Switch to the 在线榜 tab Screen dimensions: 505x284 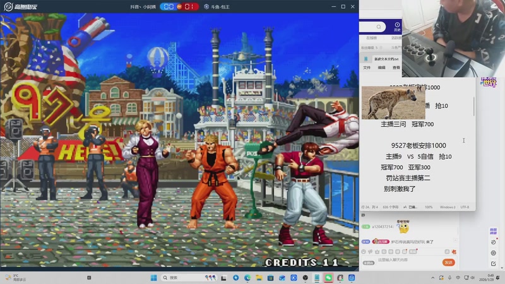point(371,38)
